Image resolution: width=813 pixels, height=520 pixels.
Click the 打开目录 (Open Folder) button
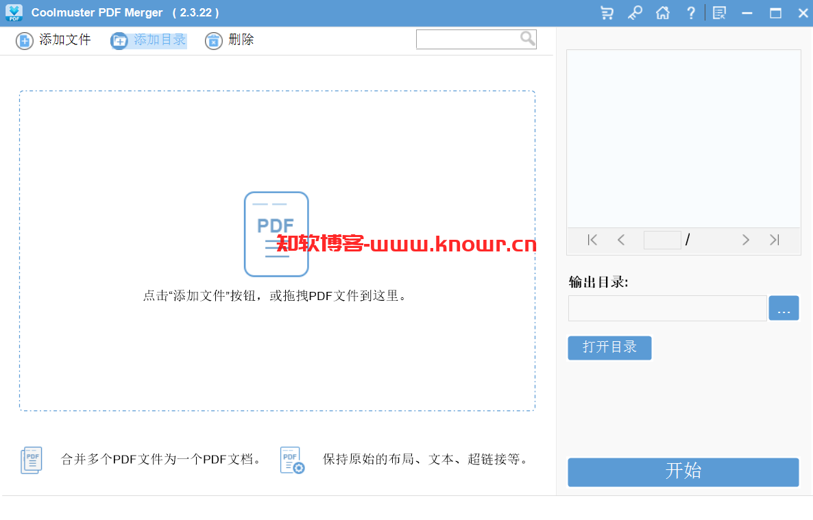pyautogui.click(x=609, y=348)
